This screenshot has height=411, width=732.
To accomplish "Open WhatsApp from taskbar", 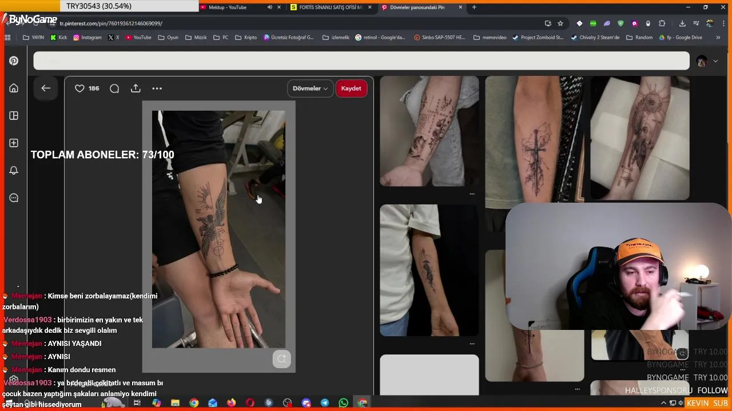I will click(343, 403).
